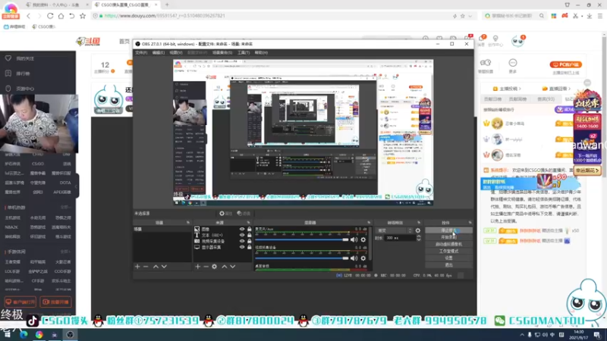Image resolution: width=607 pixels, height=341 pixels.
Task: Switch to the 贡献周榜 tab
Action: [517, 99]
